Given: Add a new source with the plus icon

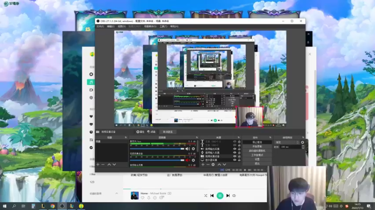Looking at the screenshot, I should pyautogui.click(x=203, y=165).
